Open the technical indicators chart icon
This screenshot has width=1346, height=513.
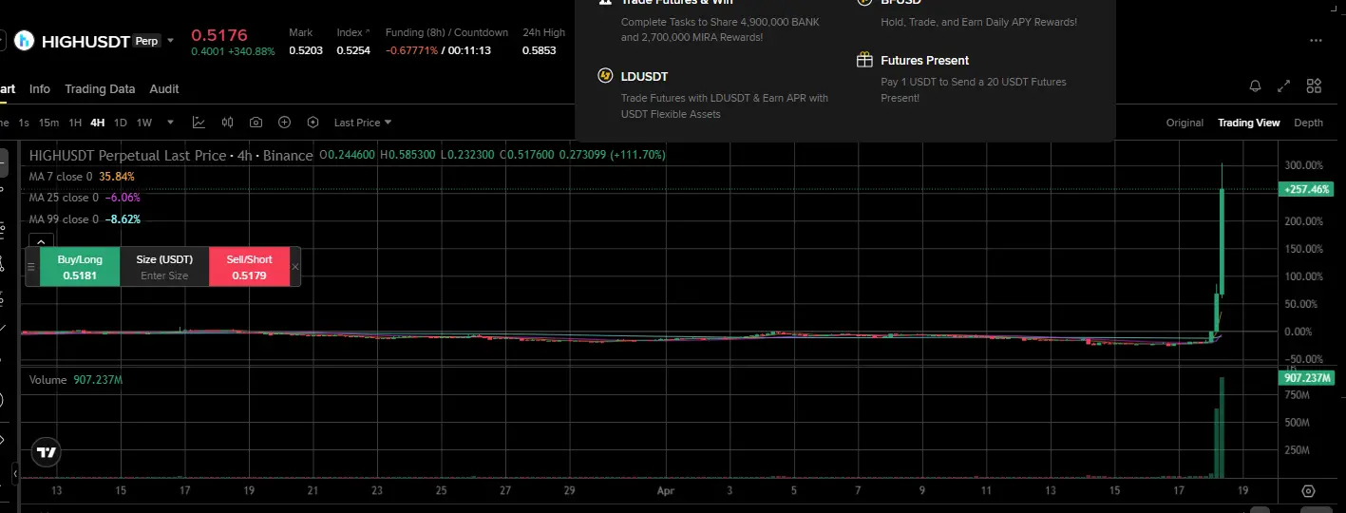point(199,123)
